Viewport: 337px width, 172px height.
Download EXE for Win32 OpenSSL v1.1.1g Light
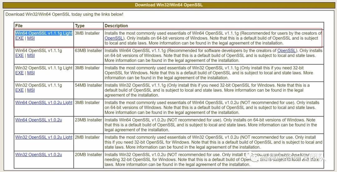(x=19, y=73)
